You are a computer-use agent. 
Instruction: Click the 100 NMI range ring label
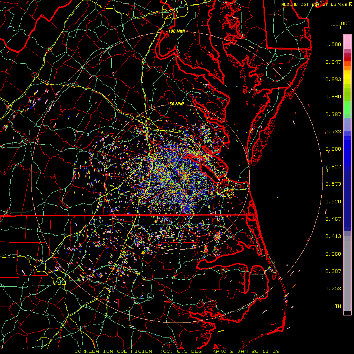(177, 31)
